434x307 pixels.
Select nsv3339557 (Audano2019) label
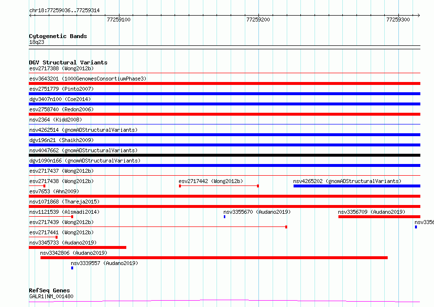tap(104, 263)
